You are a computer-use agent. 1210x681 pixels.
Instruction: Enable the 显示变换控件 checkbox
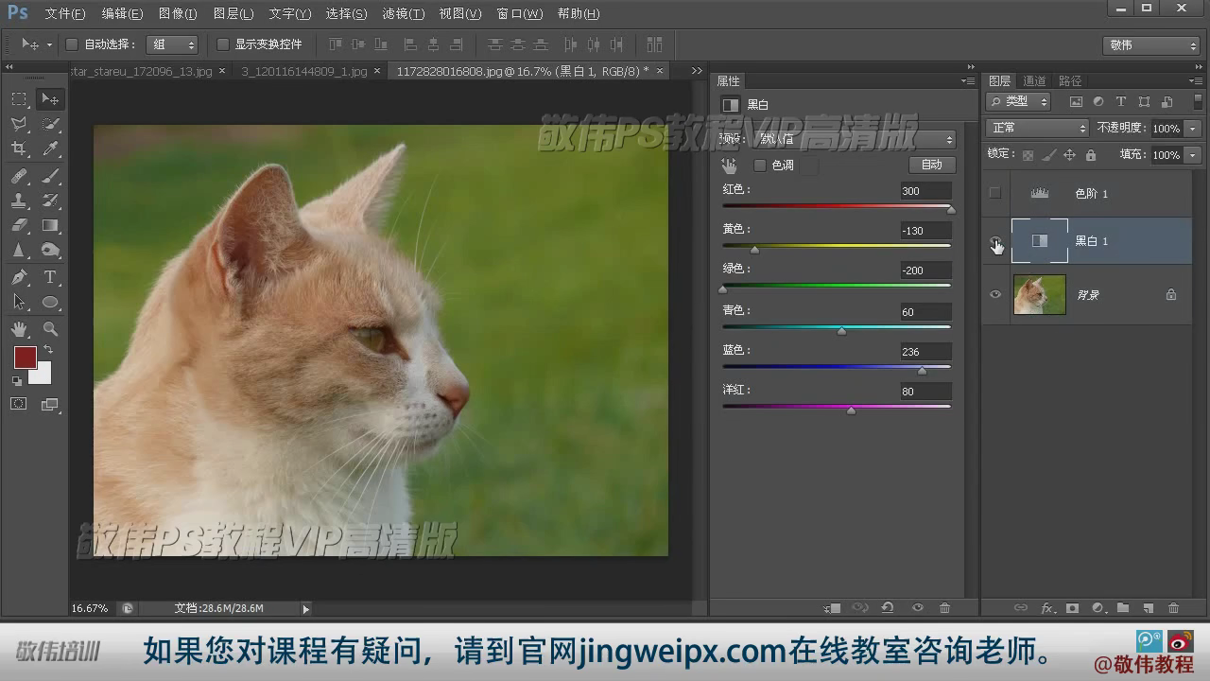(223, 44)
